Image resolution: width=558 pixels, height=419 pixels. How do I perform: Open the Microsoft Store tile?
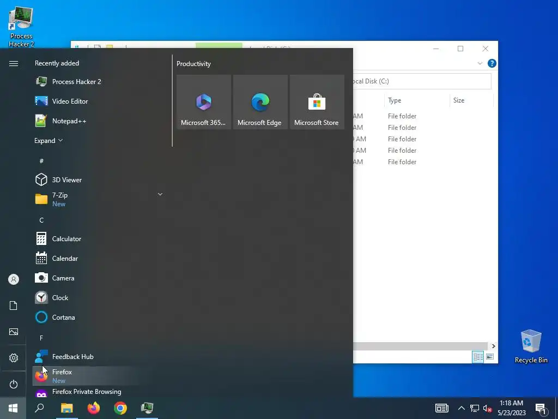click(x=317, y=102)
